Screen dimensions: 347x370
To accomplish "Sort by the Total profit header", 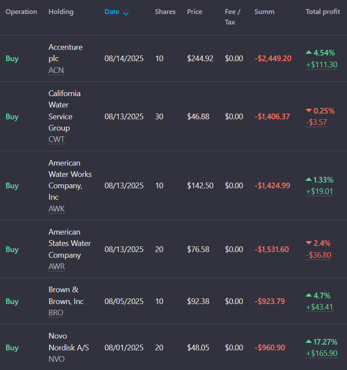I will point(323,12).
